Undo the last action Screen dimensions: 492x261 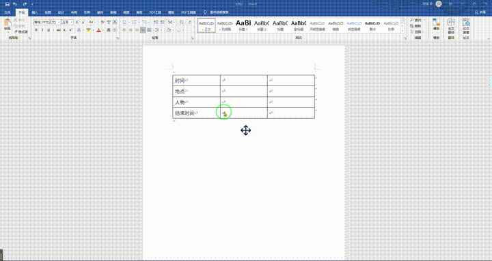tap(15, 4)
